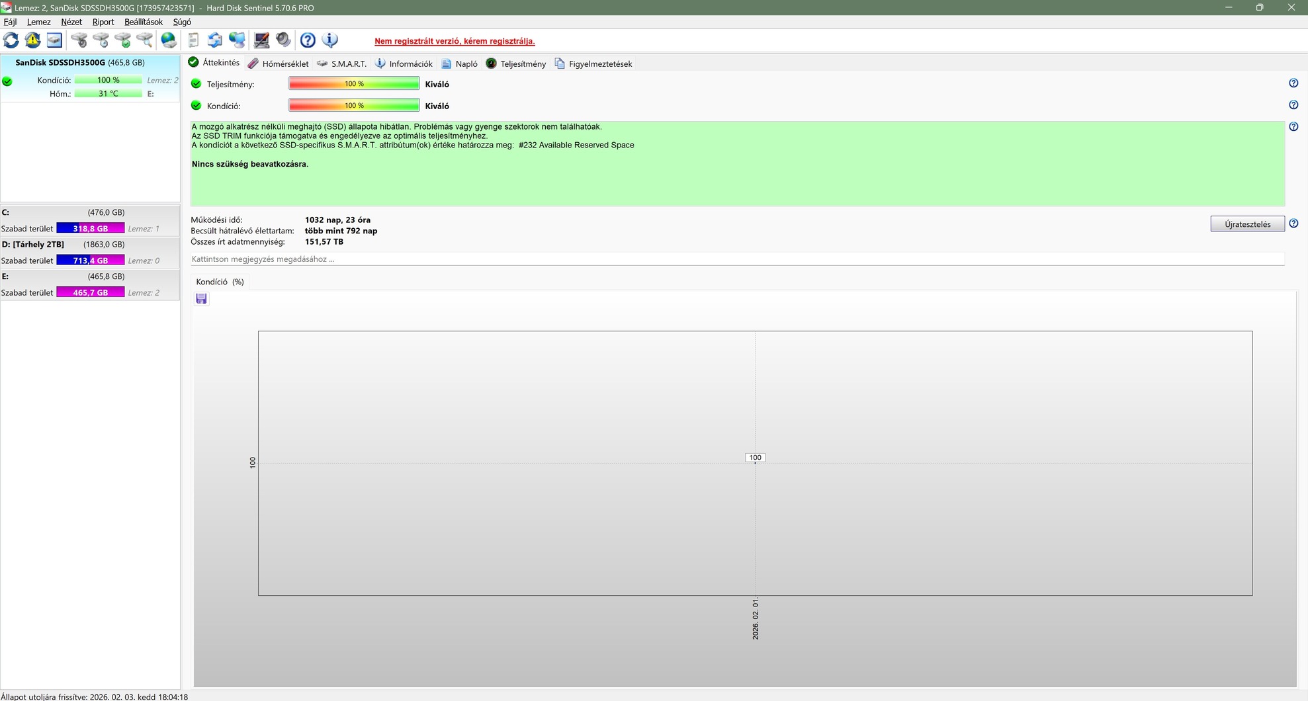Screen dimensions: 1308x701
Task: Click the status bar 'Állapot utoljára frissítve' text
Action: pyautogui.click(x=95, y=696)
